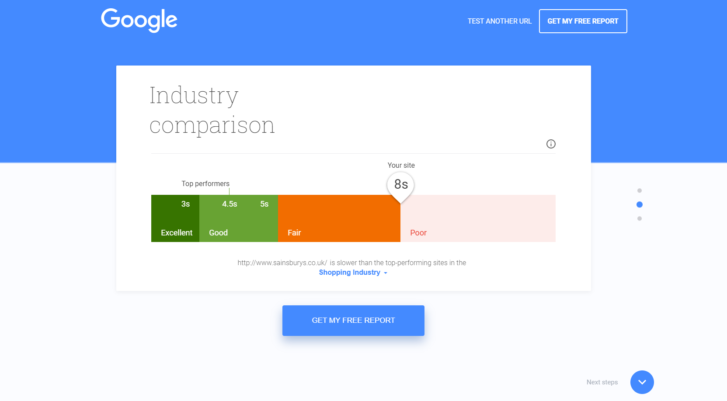The image size is (727, 401).
Task: Click the Google logo icon
Action: click(139, 20)
